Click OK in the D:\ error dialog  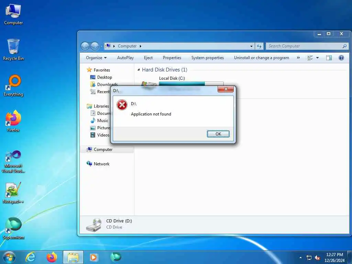(x=218, y=134)
